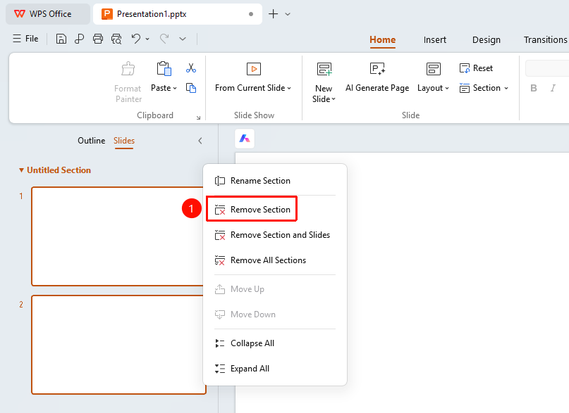Add a New Slide
Image resolution: width=569 pixels, height=413 pixels.
click(324, 83)
